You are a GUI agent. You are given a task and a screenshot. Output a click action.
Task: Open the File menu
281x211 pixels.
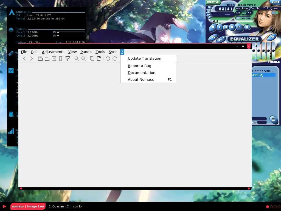click(24, 52)
